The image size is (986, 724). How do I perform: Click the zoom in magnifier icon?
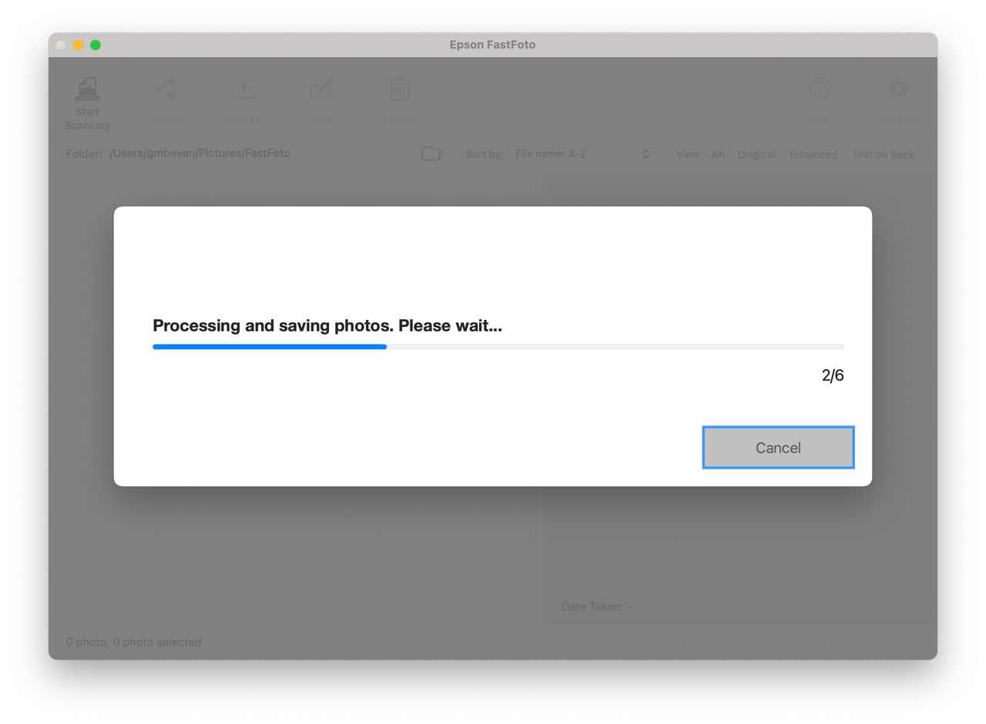pyautogui.click(x=821, y=642)
